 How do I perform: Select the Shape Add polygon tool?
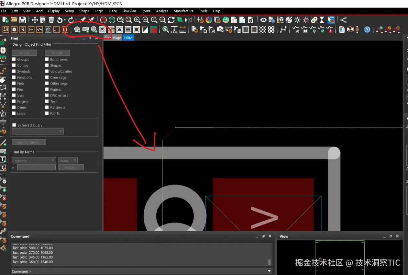click(x=77, y=29)
